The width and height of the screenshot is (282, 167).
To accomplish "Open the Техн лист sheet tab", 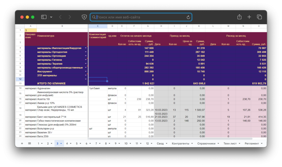I will click(x=230, y=144).
